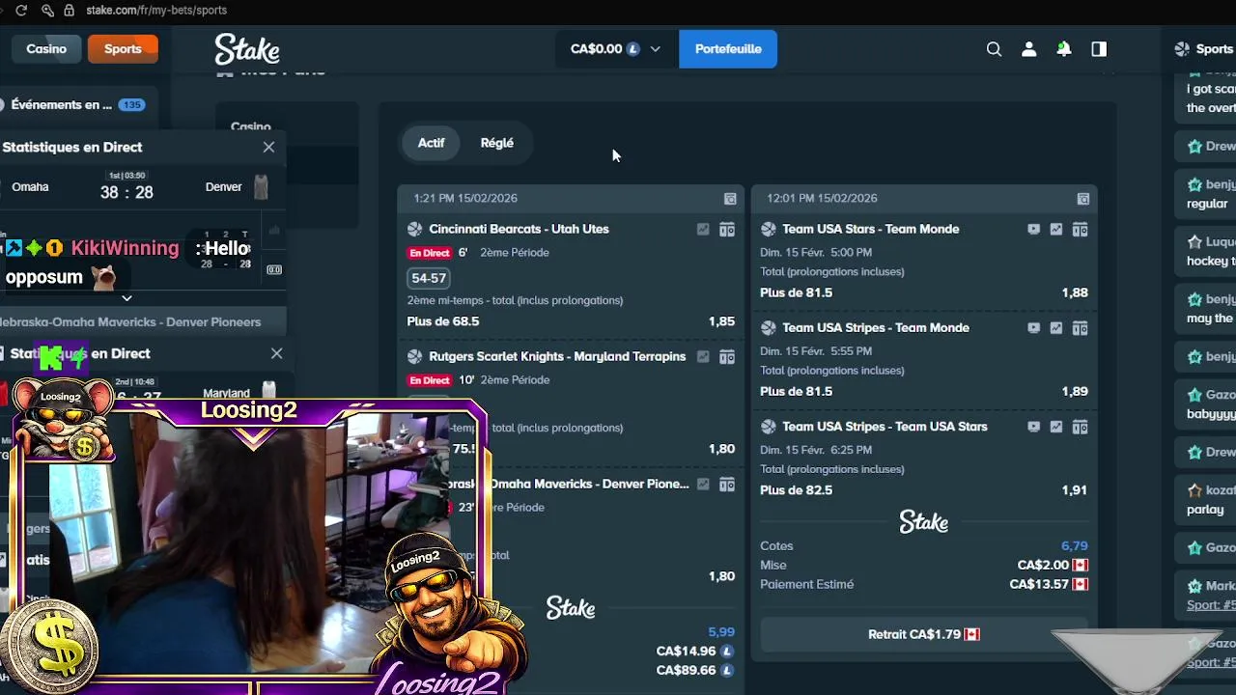Open Rutgers Scarlet Knights - Maryland Terrapins match
1236x695 pixels.
[x=557, y=356]
